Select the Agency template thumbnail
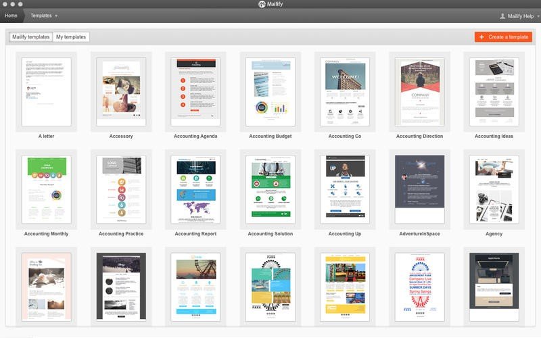 494,189
